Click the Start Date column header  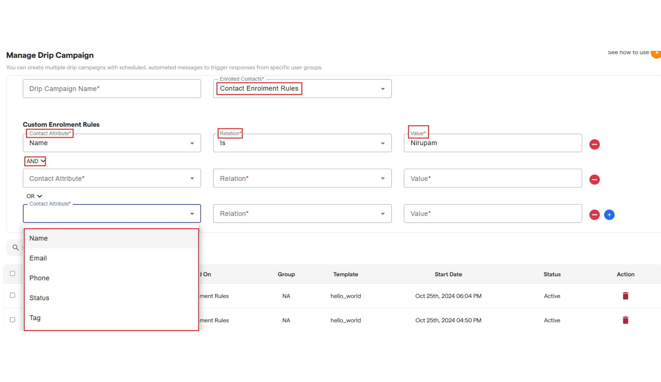pos(448,274)
